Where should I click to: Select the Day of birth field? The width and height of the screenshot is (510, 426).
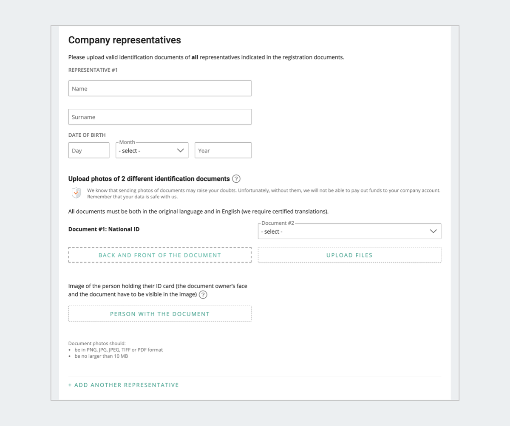[89, 150]
